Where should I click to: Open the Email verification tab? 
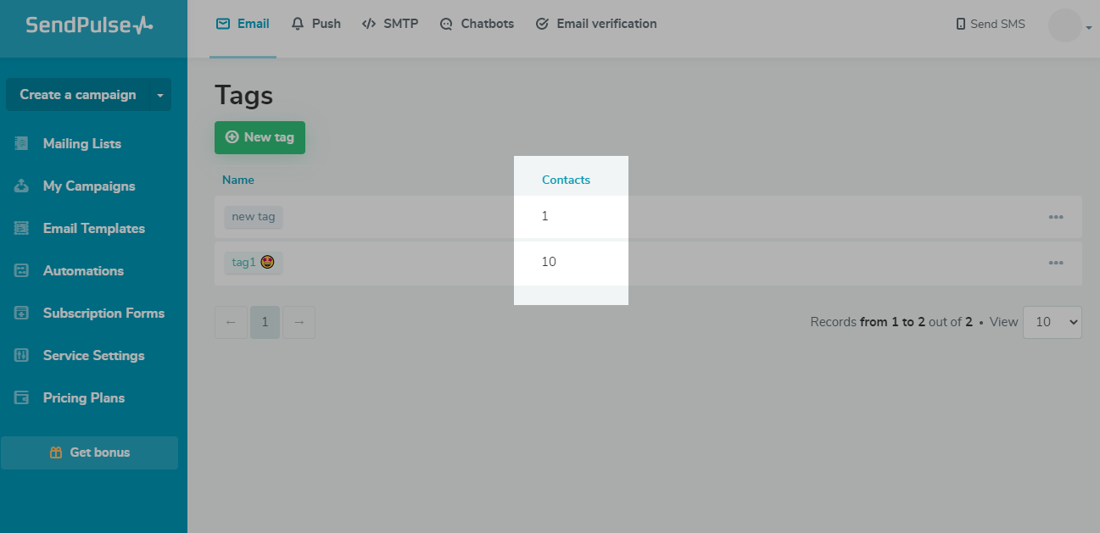pos(596,24)
